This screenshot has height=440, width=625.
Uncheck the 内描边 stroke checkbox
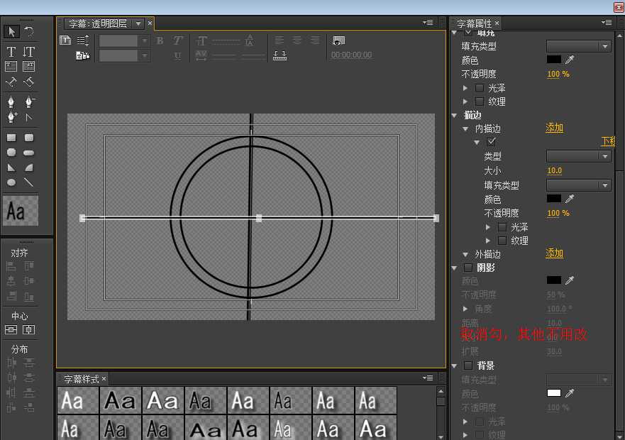click(x=491, y=142)
